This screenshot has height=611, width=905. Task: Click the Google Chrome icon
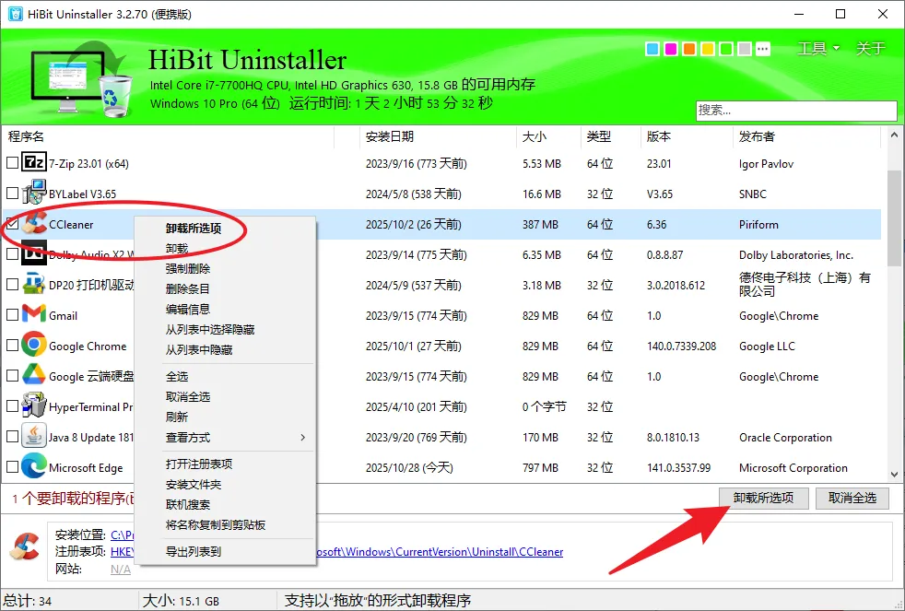pos(33,345)
